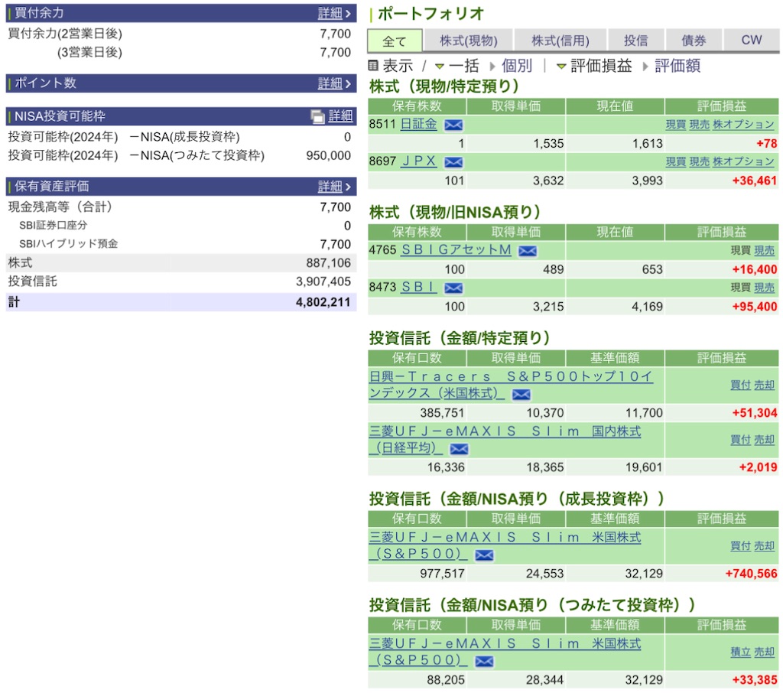This screenshot has width=783, height=693.
Task: Switch to 株式(現物) tab
Action: click(x=469, y=41)
